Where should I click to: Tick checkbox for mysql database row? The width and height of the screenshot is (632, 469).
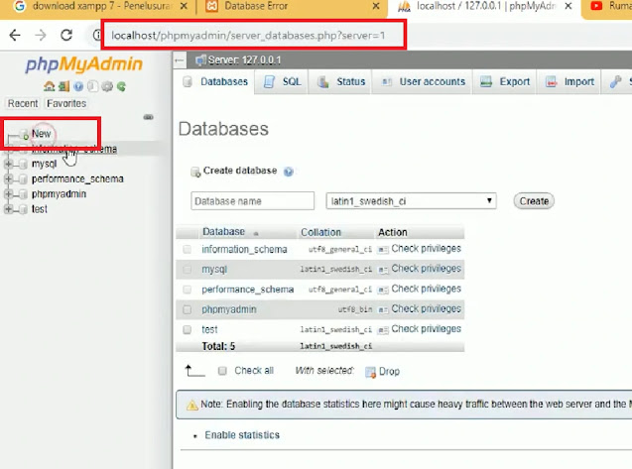[x=187, y=269]
